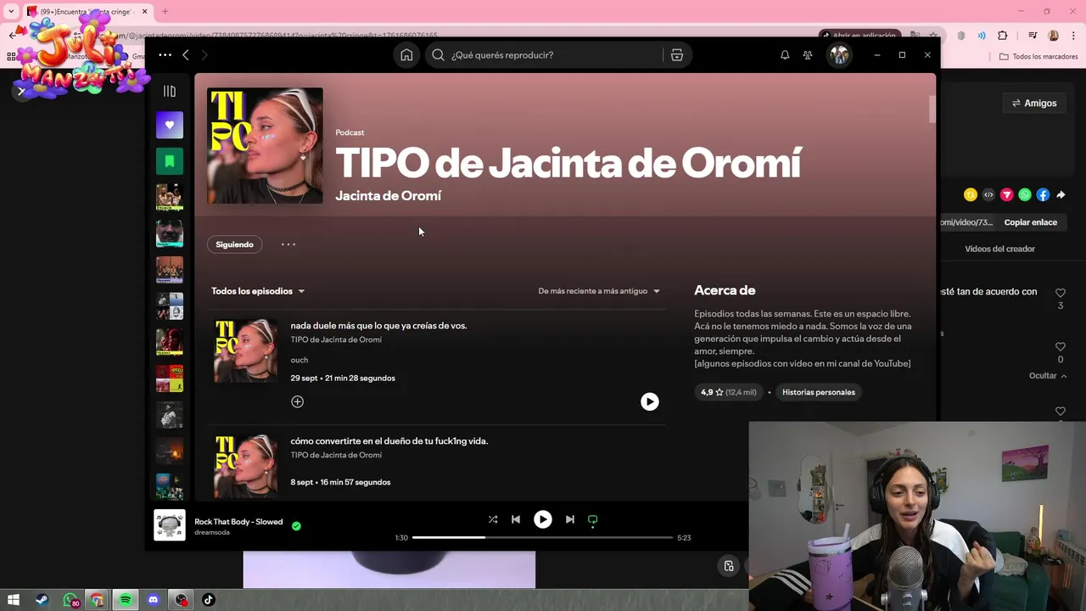The height and width of the screenshot is (611, 1086).
Task: Click Amigos button in TikTok
Action: 1034,104
